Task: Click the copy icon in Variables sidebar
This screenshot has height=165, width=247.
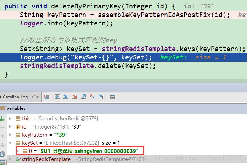Action: [2, 154]
